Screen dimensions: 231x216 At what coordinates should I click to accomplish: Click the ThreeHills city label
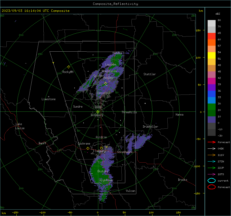pyautogui.click(x=129, y=112)
